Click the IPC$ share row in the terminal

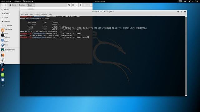coord(55,30)
